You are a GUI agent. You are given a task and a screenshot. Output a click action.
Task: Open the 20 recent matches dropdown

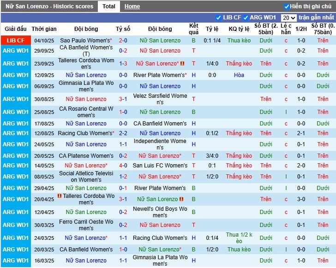[x=288, y=18]
